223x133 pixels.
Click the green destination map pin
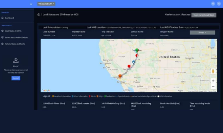tap(137, 50)
